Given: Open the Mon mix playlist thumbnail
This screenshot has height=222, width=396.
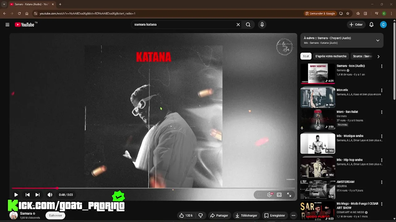Looking at the screenshot, I should coord(318,97).
